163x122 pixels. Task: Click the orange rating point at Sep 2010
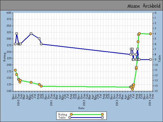pos(41,86)
